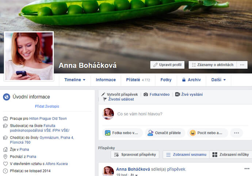Viewport: 252px width, 176px height.
Task: Open Alfons Kucera profile link
Action: click(x=57, y=164)
